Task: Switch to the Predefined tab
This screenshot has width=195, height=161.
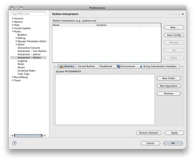Action: [106, 66]
